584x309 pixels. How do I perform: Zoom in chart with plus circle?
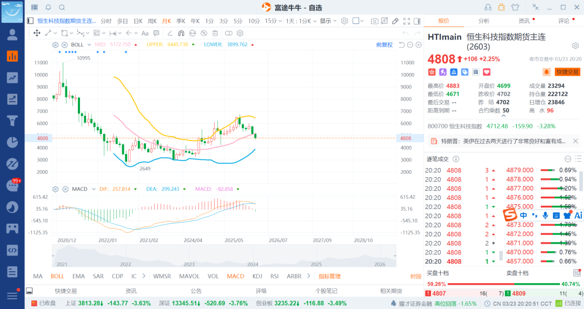(419, 45)
